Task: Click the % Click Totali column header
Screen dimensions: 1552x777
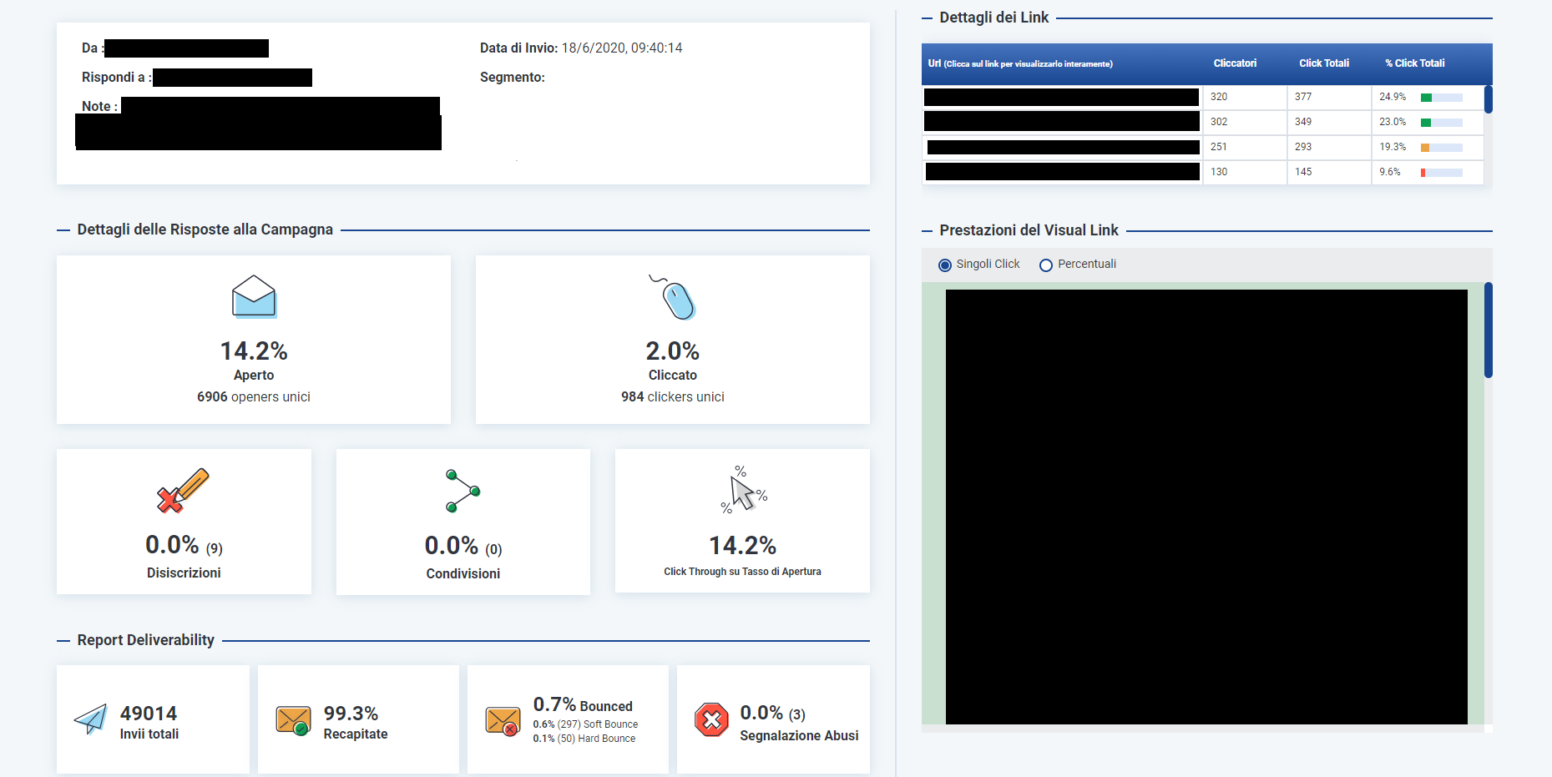Action: (1414, 63)
